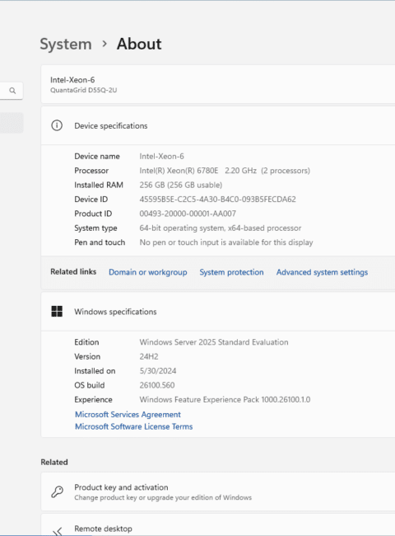Click the Processor label
This screenshot has height=536, width=395.
point(91,171)
